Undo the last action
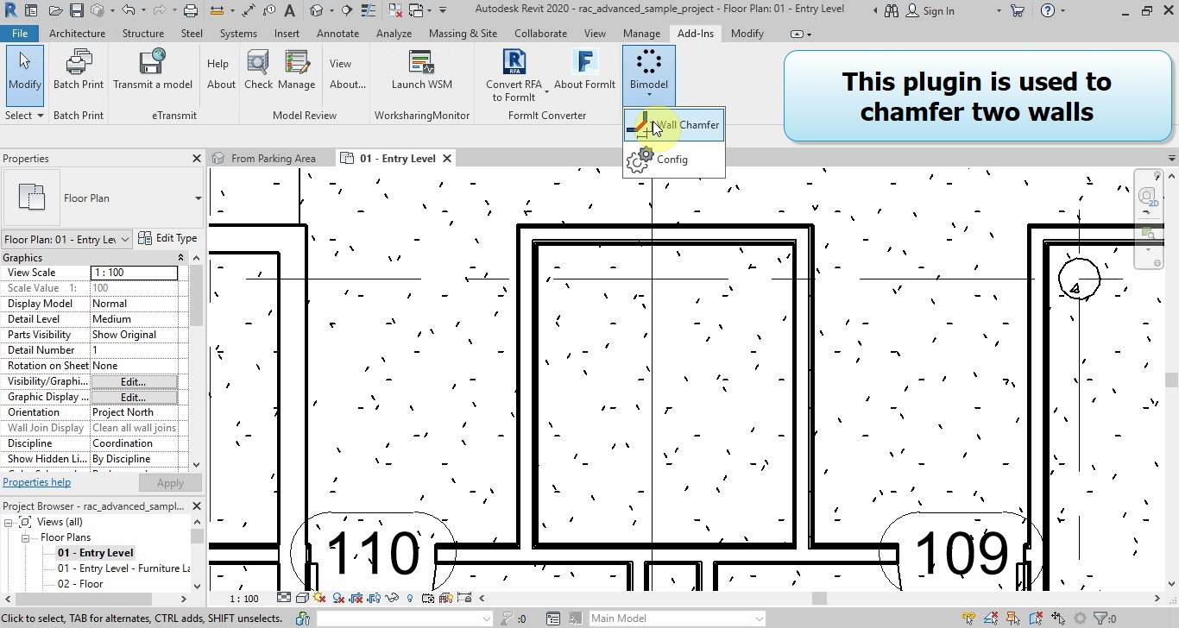The image size is (1179, 628). point(129,11)
